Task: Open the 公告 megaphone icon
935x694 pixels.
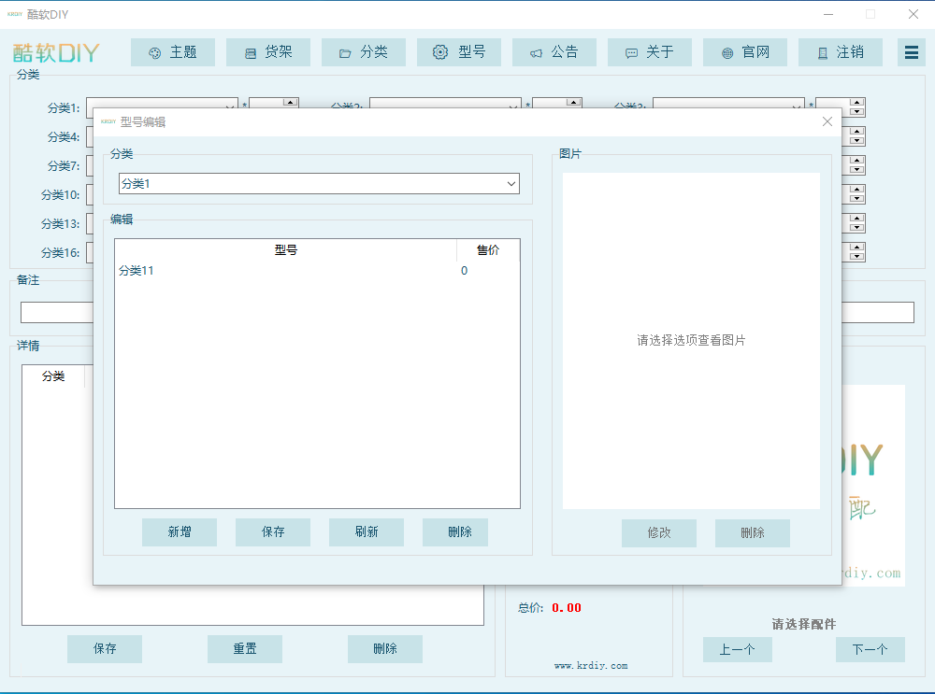Action: click(x=536, y=53)
